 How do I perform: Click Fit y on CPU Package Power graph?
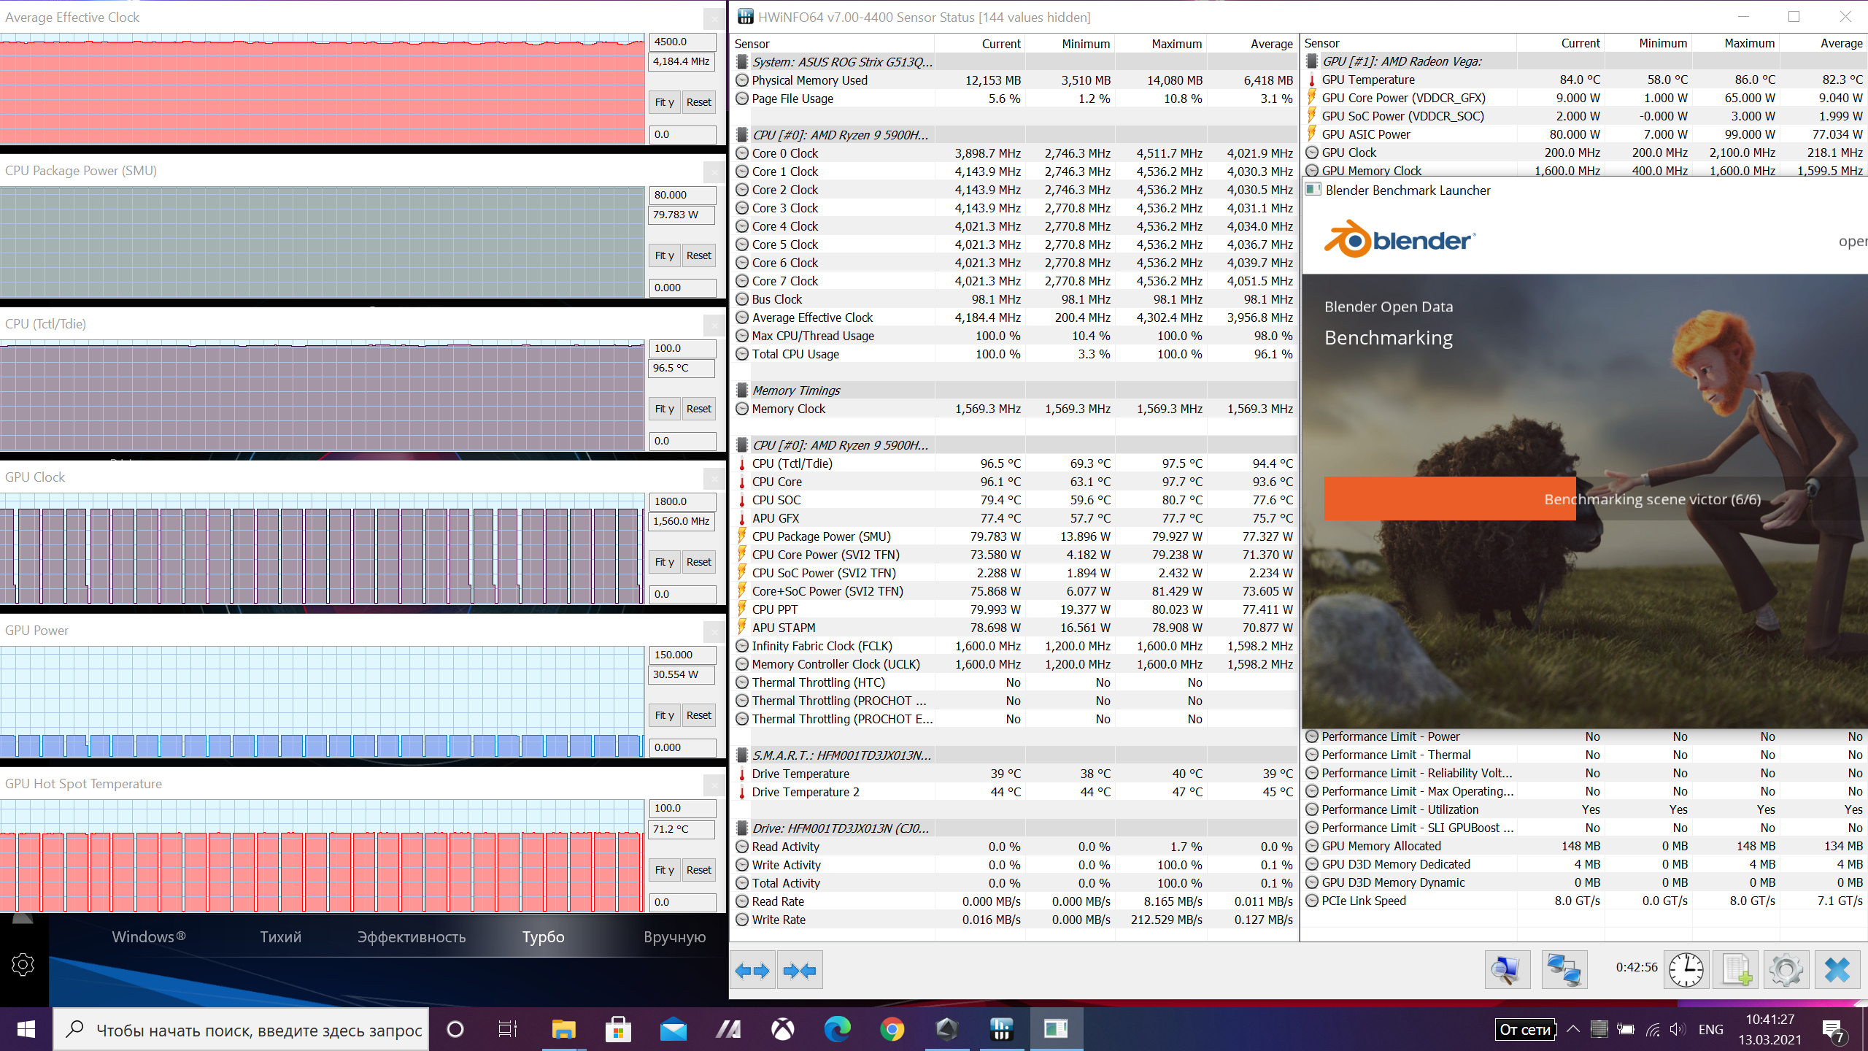pos(664,255)
